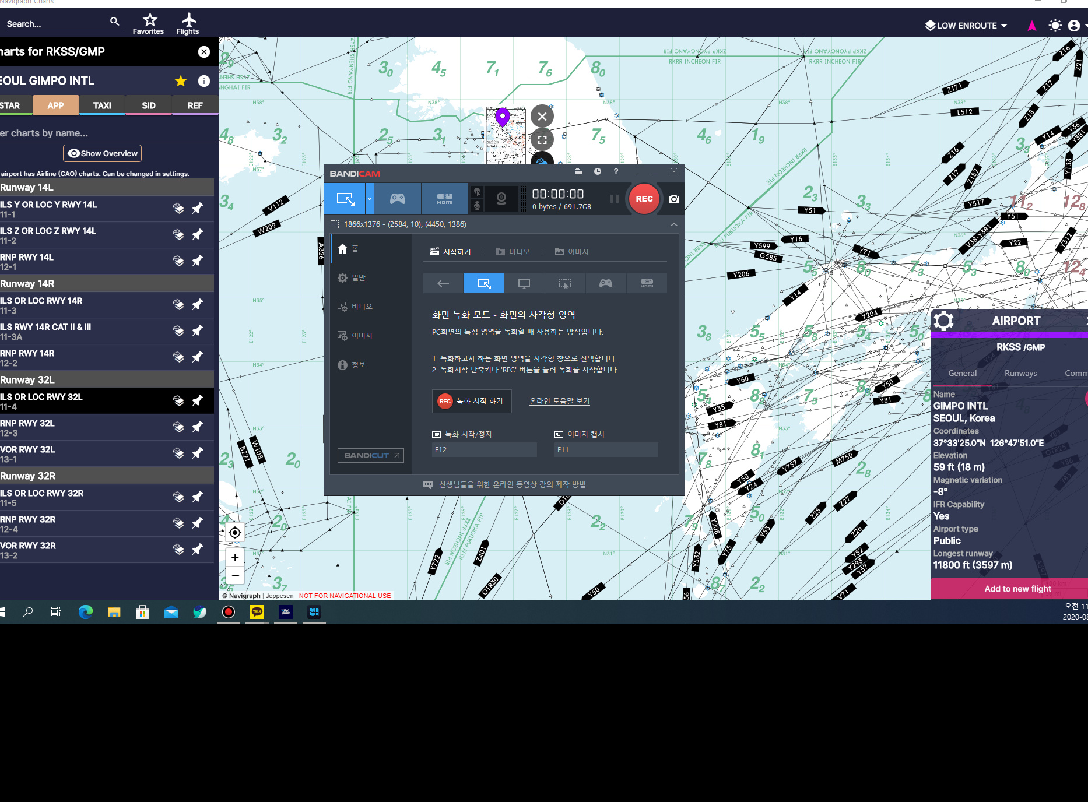
Task: Open Bandicam help question mark
Action: [x=616, y=171]
